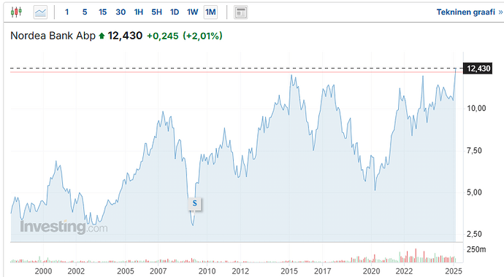This screenshot has height=277, width=504.
Task: Click the 2002 year axis label
Action: pyautogui.click(x=76, y=271)
